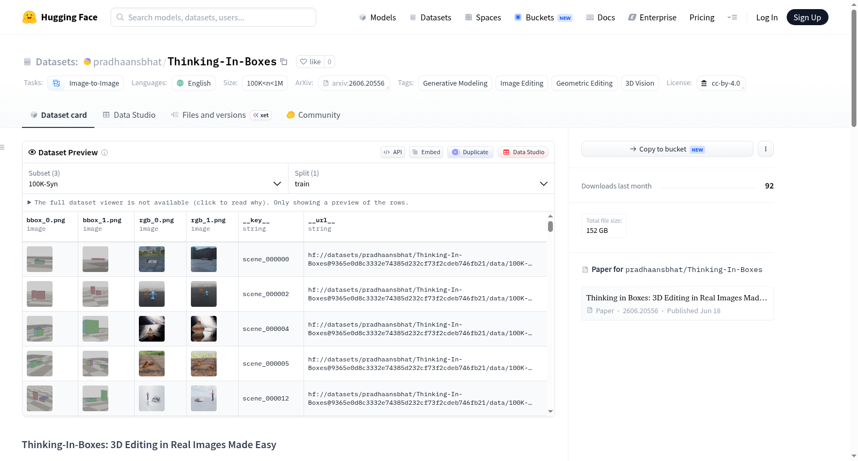Open rgb_1.png thumbnail for scene_000012
Image resolution: width=858 pixels, height=461 pixels.
[x=204, y=398]
